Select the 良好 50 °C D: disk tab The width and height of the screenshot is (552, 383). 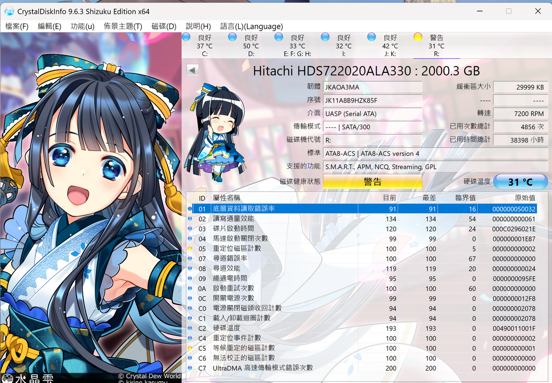[x=251, y=45]
